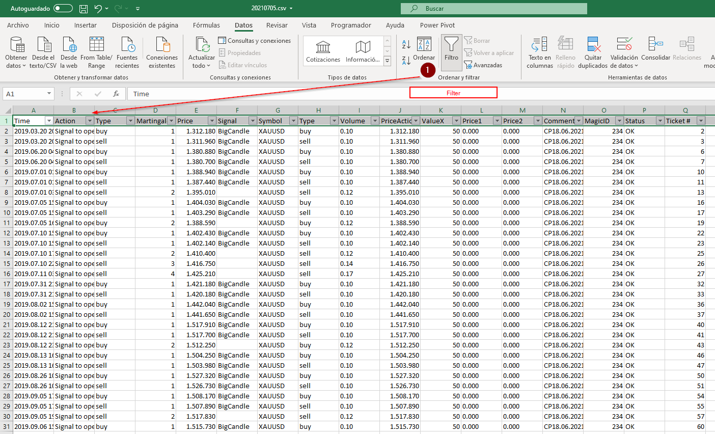Image resolution: width=715 pixels, height=434 pixels.
Task: Open the Archivo tab
Action: [x=18, y=25]
